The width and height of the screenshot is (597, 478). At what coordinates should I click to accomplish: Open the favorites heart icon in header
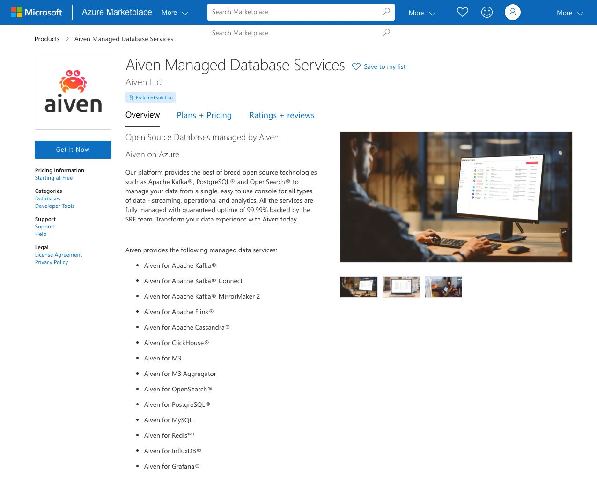[x=463, y=12]
